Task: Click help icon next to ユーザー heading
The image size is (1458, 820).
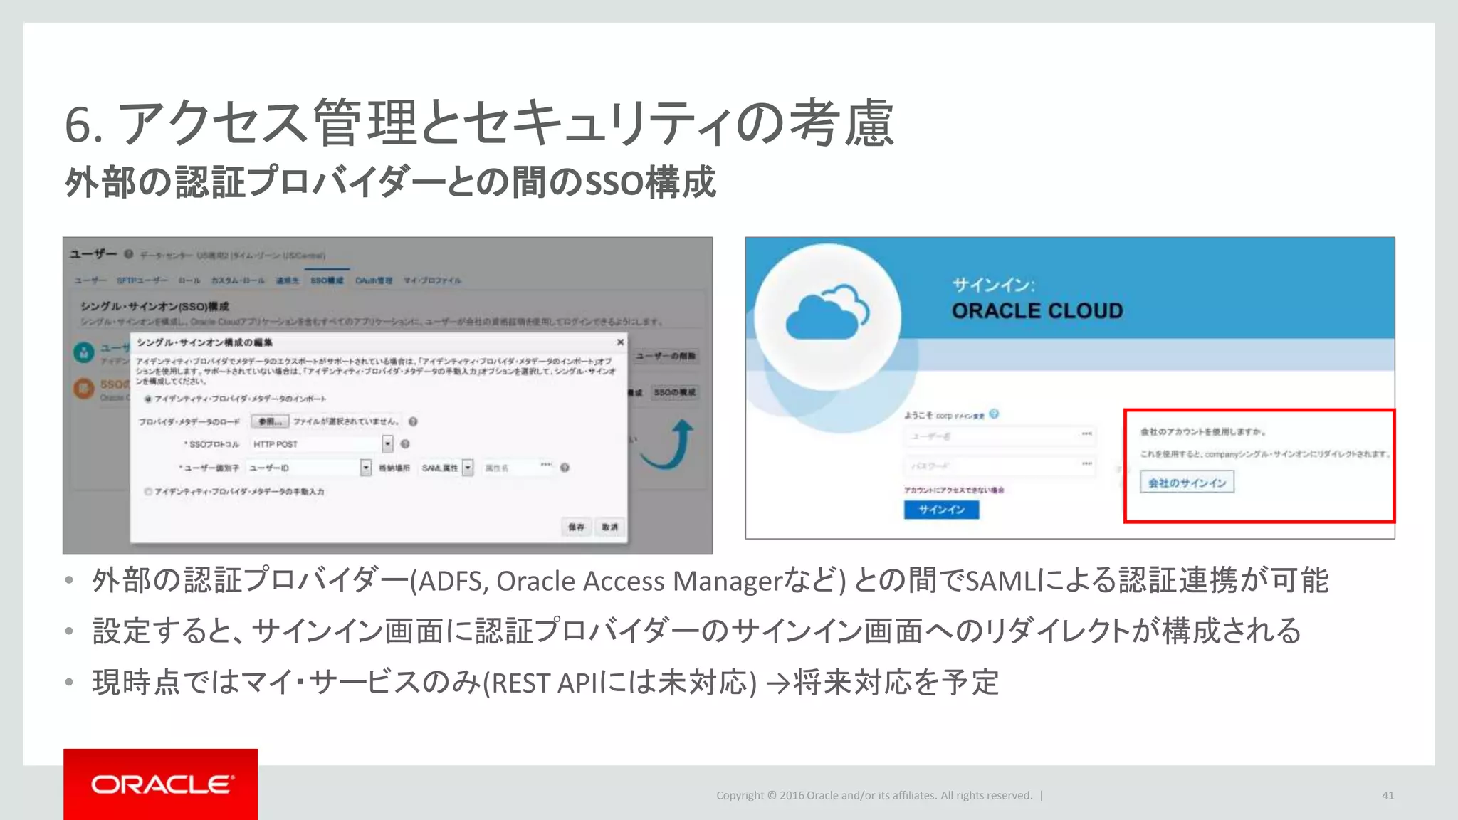Action: (129, 254)
